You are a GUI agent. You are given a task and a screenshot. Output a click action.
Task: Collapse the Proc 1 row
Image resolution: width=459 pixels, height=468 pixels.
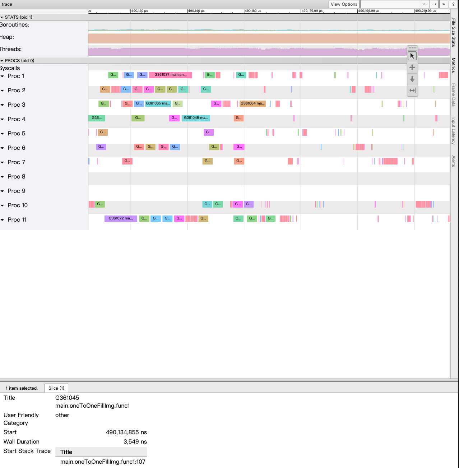click(3, 76)
